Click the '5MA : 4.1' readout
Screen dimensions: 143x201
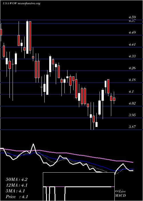point(15,191)
